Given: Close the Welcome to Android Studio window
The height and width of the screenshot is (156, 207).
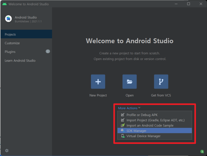Looking at the screenshot, I should [x=201, y=4].
